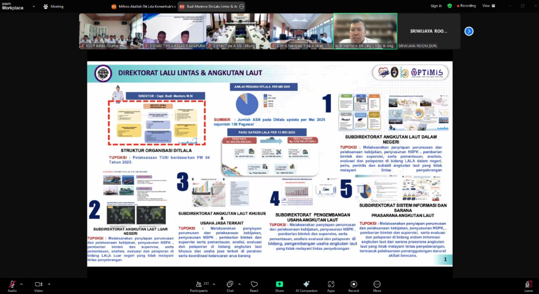Open the React heart menu
The height and width of the screenshot is (294, 539).
click(x=254, y=286)
